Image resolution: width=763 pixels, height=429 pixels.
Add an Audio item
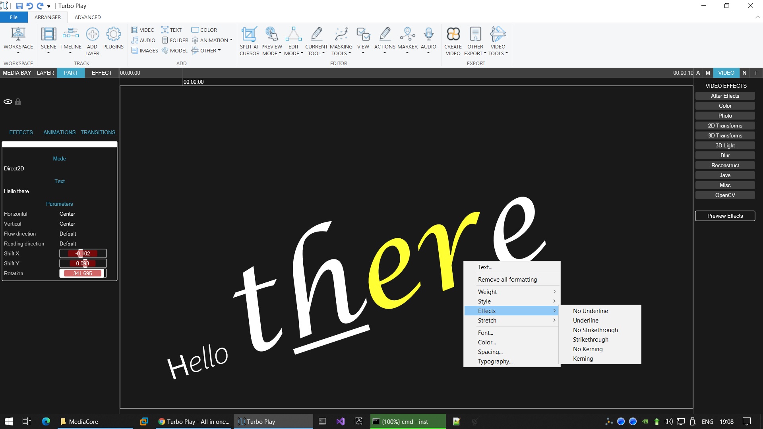pyautogui.click(x=143, y=40)
